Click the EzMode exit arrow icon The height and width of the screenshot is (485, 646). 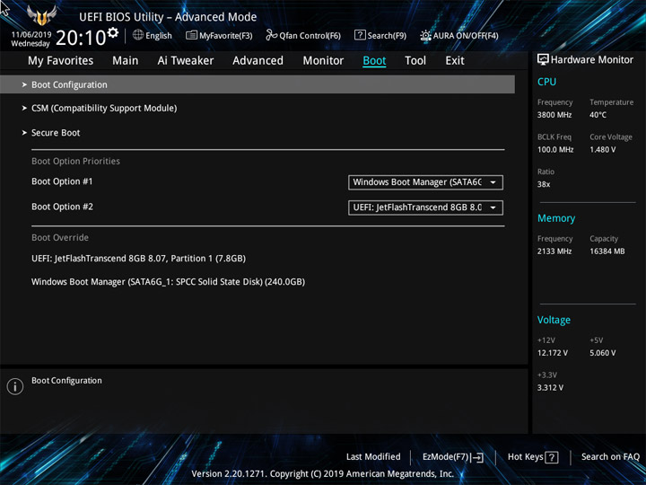(476, 457)
